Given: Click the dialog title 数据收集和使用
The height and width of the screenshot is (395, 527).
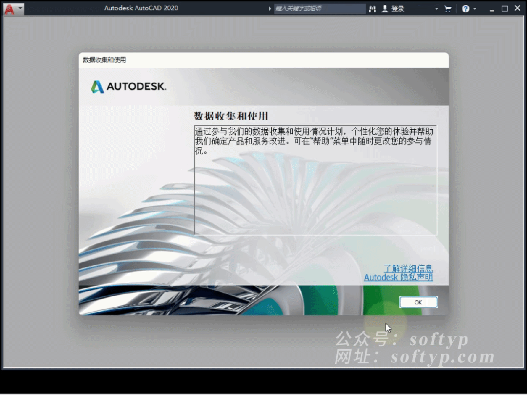Looking at the screenshot, I should (104, 60).
